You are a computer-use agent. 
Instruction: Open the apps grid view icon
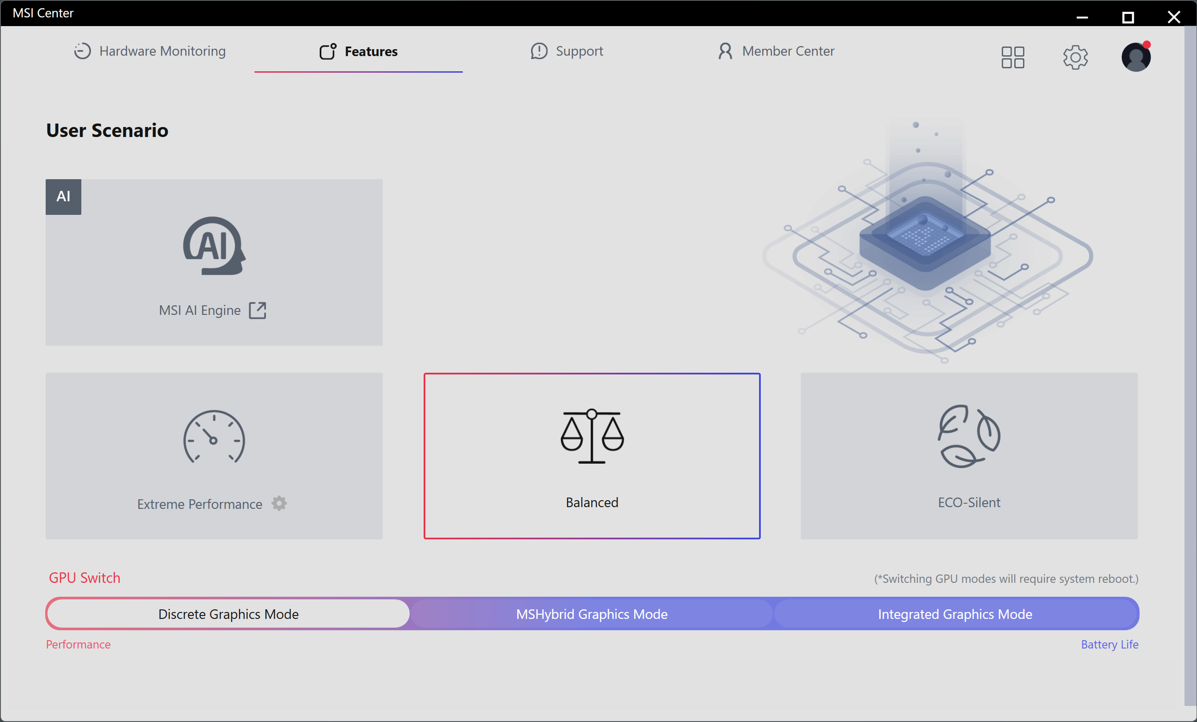1013,57
